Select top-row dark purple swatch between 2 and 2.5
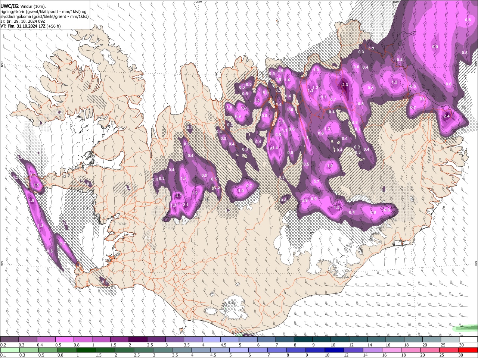Image resolution: width=478 pixels, height=358 pixels. pos(137,340)
